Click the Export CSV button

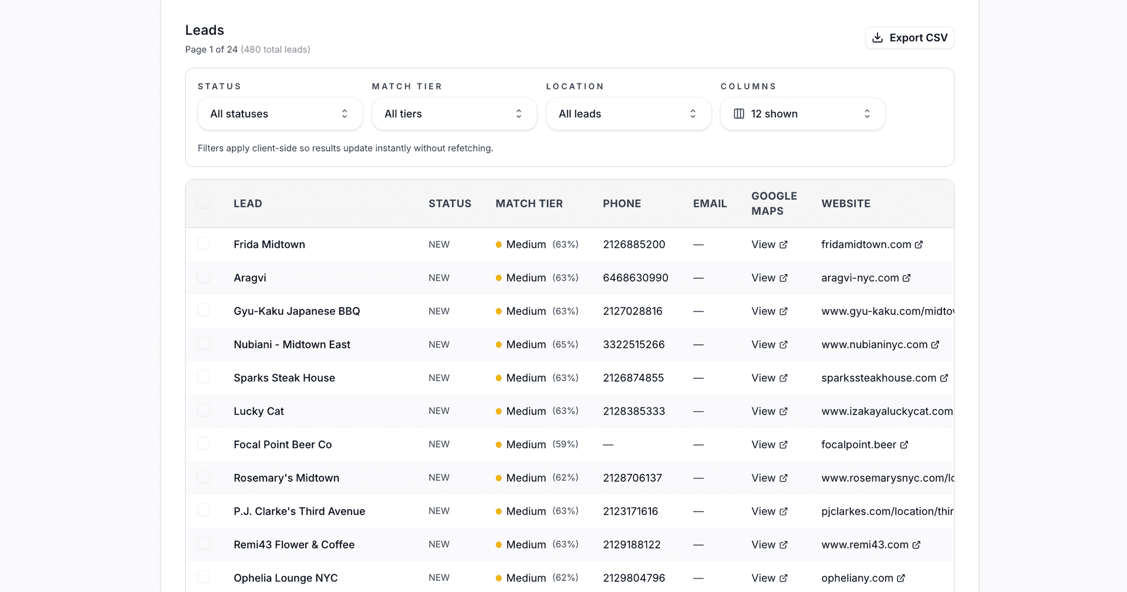coord(909,37)
